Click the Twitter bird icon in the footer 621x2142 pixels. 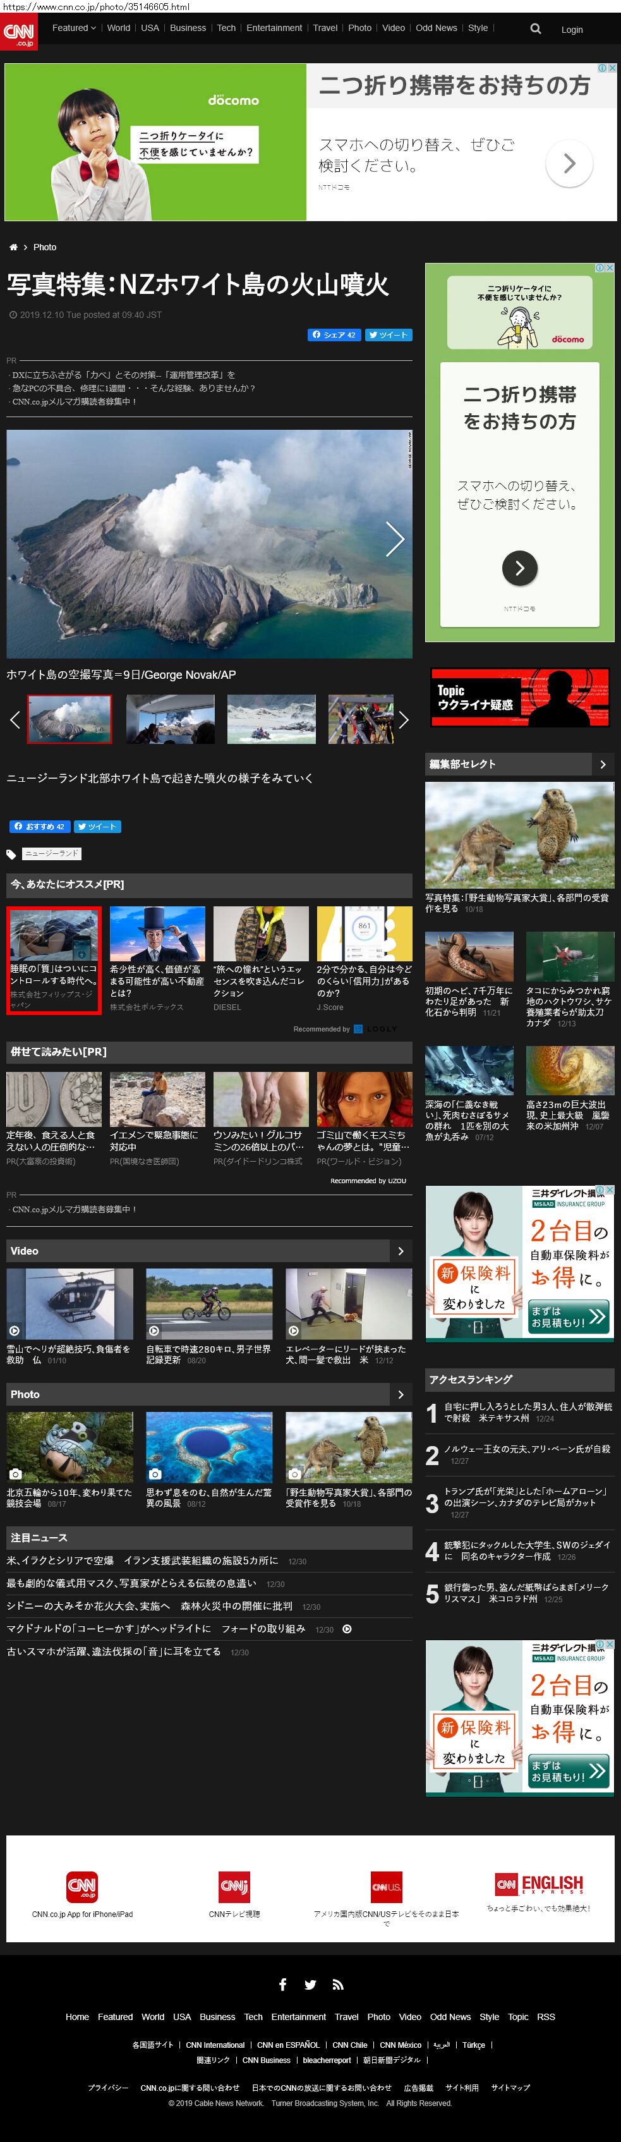310,1984
